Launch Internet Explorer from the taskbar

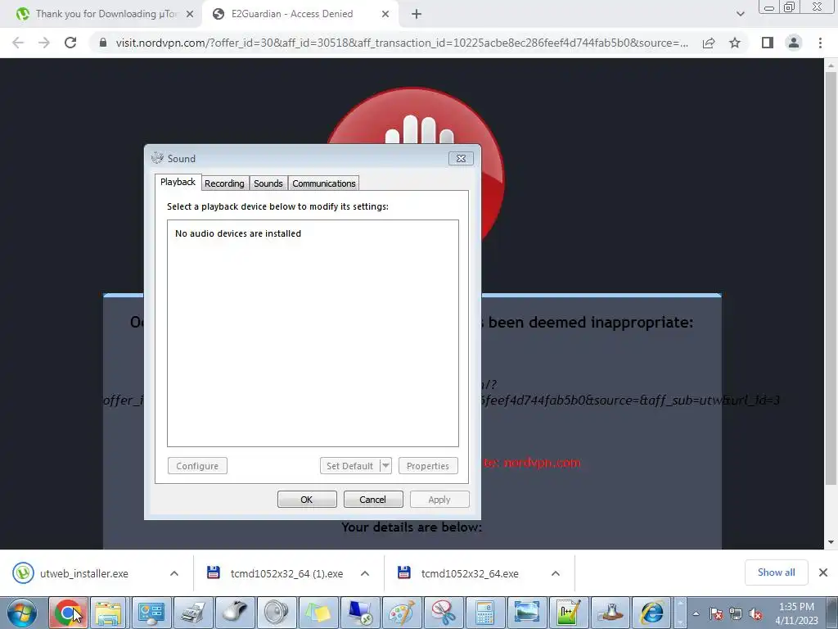tap(651, 613)
